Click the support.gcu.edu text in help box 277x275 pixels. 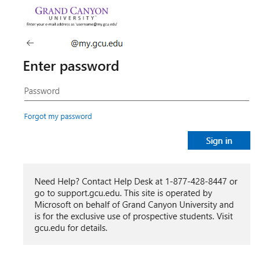tap(89, 193)
